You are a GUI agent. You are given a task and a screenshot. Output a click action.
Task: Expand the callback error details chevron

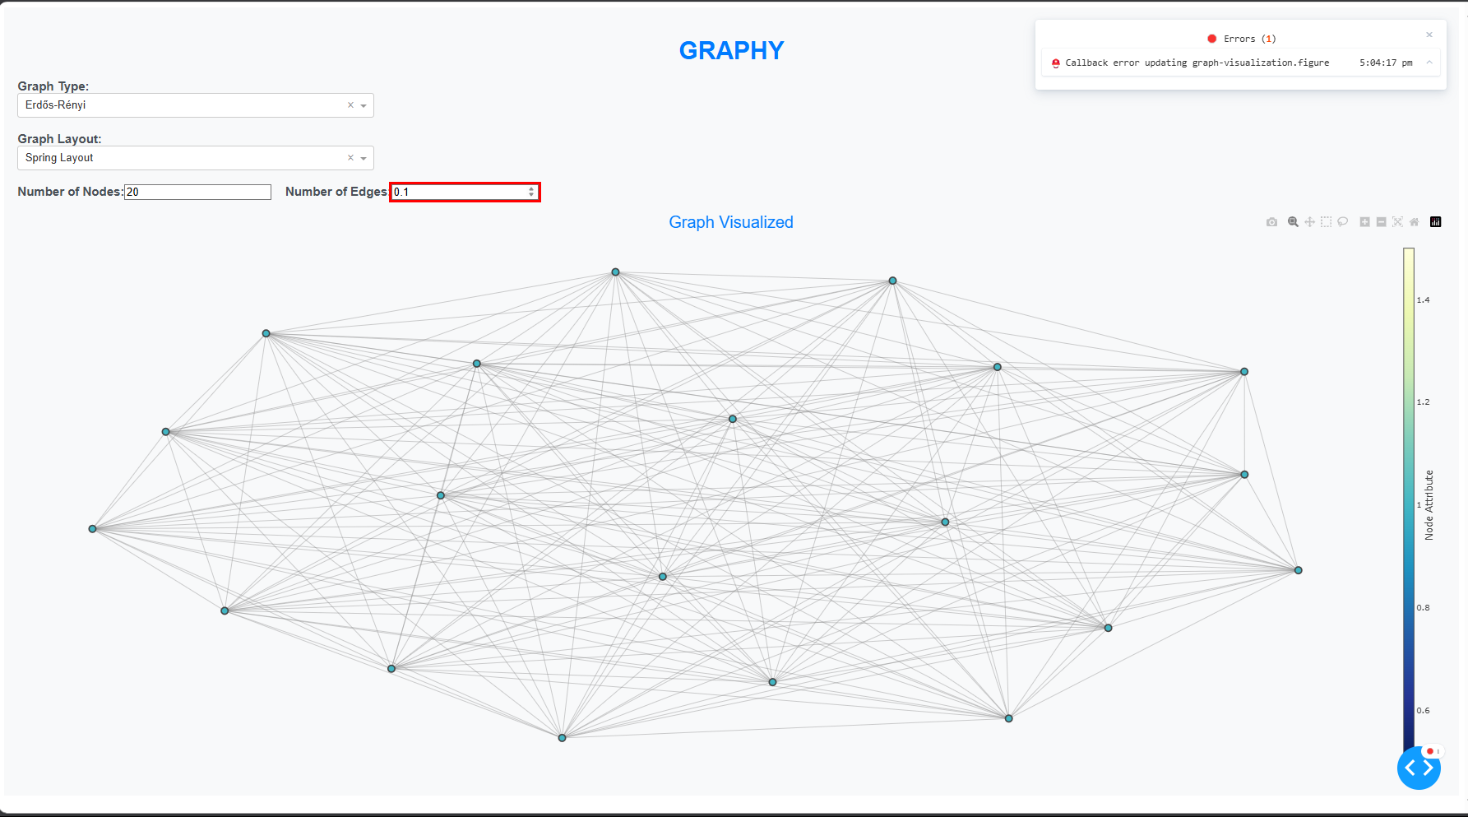pos(1429,63)
